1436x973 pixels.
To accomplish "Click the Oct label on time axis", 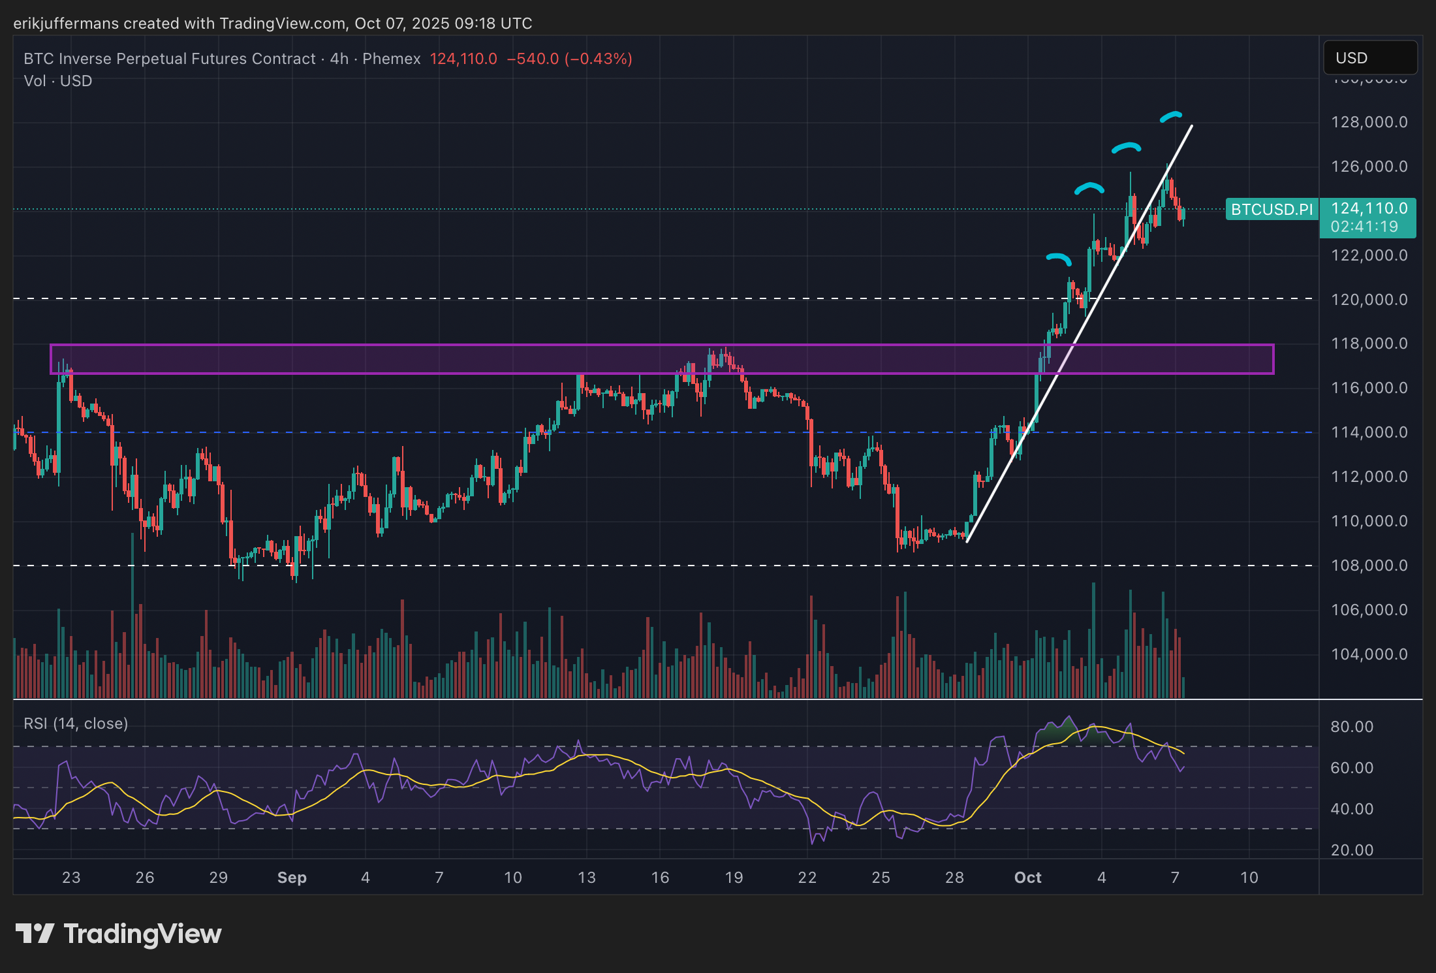I will tap(1027, 878).
